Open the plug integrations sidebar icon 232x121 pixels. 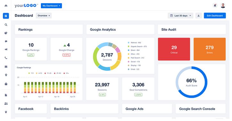[6, 112]
